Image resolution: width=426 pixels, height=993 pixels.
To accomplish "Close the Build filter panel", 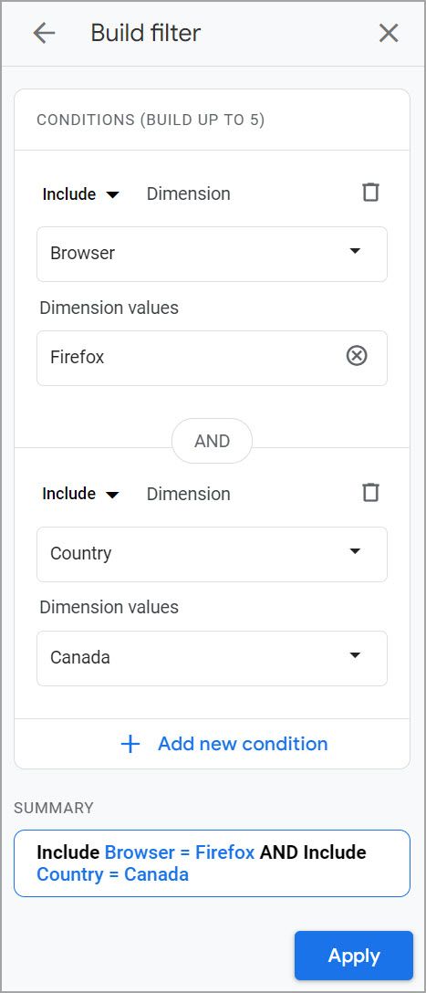I will click(388, 33).
